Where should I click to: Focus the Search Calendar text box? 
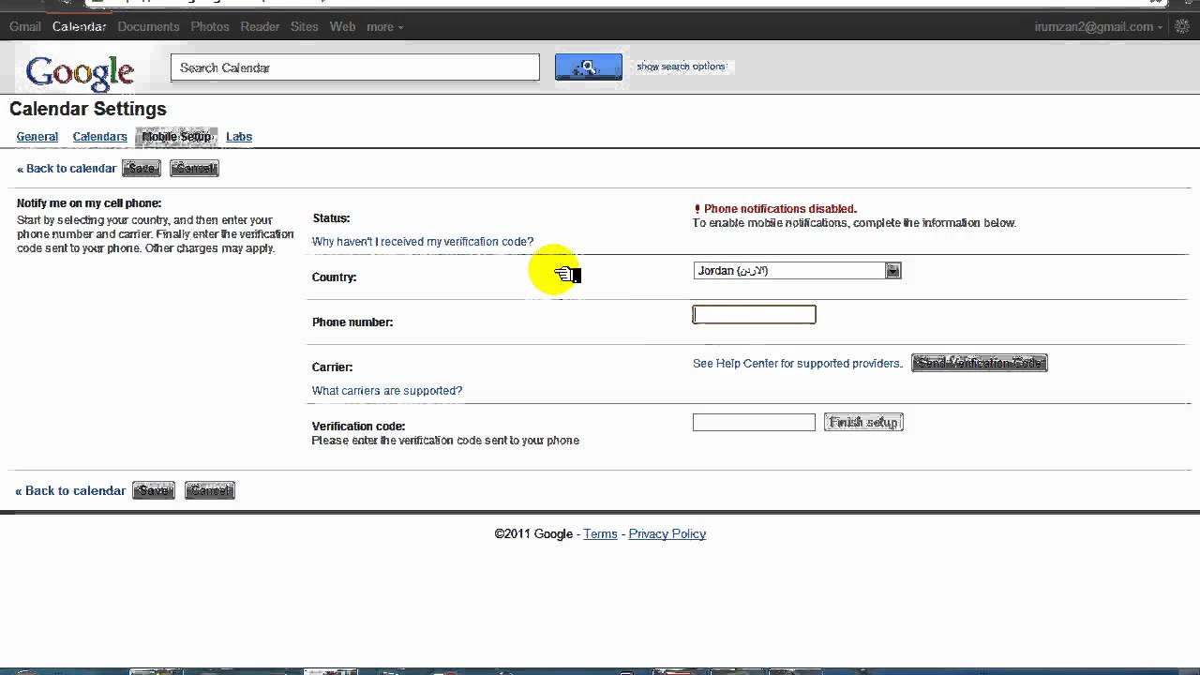point(355,67)
